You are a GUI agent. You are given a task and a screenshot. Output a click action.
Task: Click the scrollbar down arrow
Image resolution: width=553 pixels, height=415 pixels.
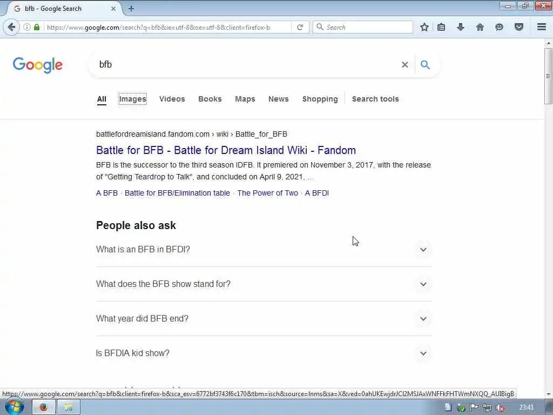point(548,394)
